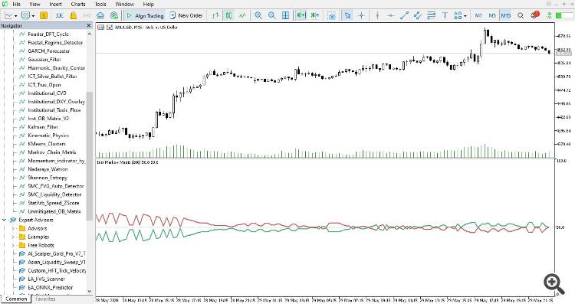Open the Help menu
575x304 pixels.
pos(148,5)
